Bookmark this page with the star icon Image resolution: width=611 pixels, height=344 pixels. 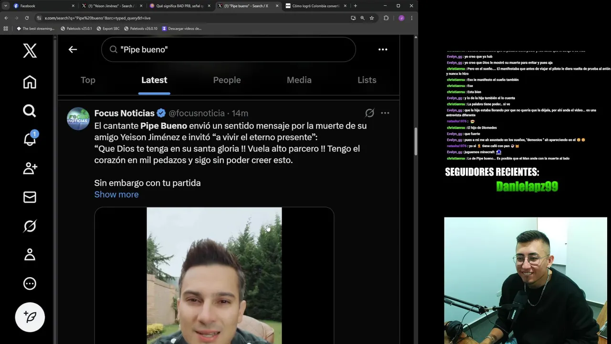tap(372, 18)
